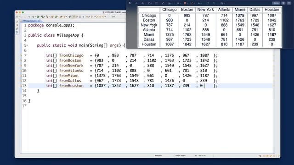Viewport: 294px width, 165px height.
Task: Click the MileageApp class name on line 3
Action: click(x=68, y=35)
